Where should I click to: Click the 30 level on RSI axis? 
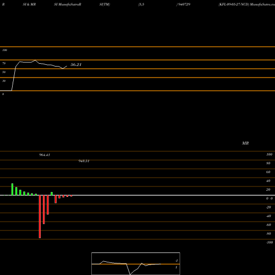coord(4,81)
